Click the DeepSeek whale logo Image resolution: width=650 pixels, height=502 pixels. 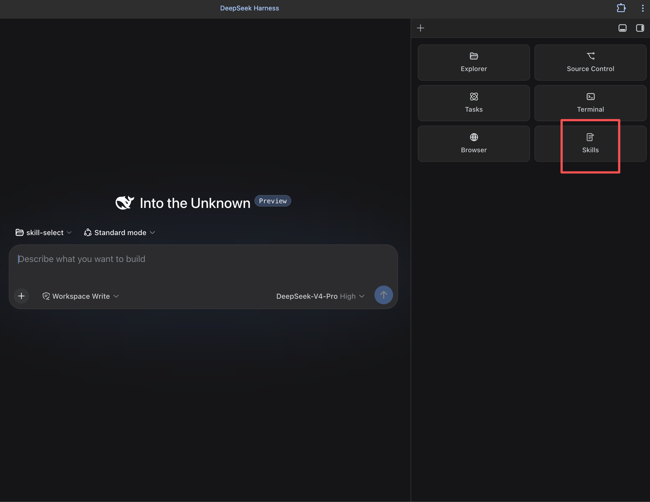coord(125,203)
